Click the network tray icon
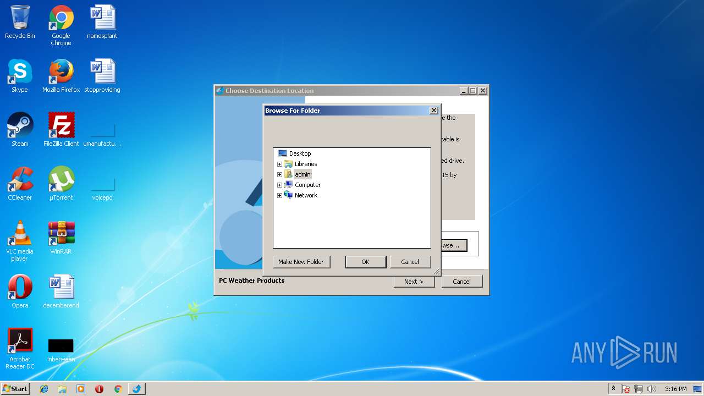This screenshot has width=704, height=396. pyautogui.click(x=639, y=389)
